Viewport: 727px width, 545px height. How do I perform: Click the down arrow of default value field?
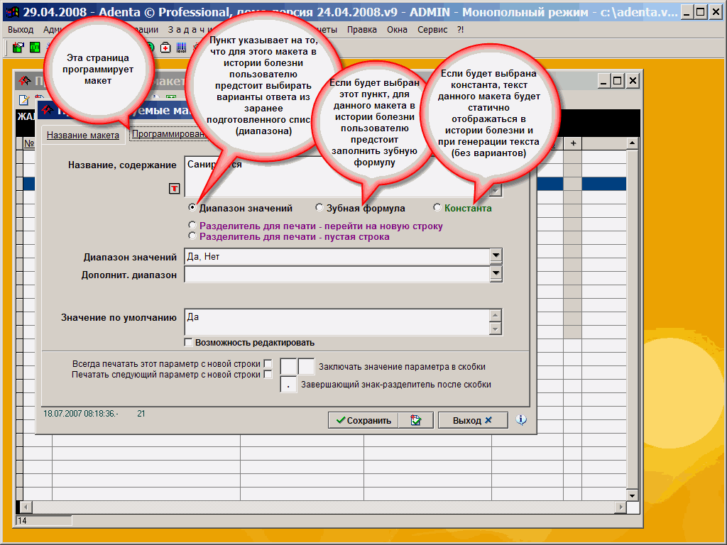tap(496, 329)
